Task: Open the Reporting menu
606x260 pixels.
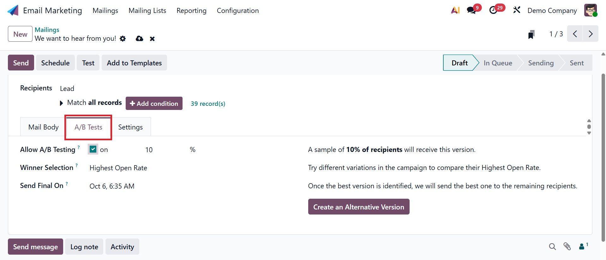Action: 191,10
